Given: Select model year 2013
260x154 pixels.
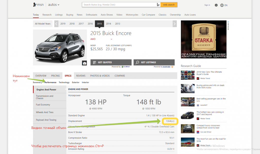Looking at the screenshot, I should pyautogui.click(x=118, y=24).
